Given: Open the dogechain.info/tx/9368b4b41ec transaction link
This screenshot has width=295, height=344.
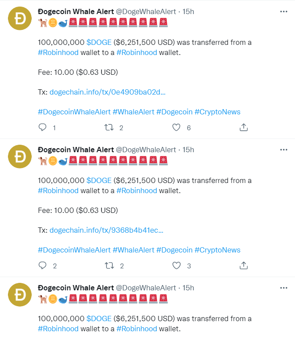Looking at the screenshot, I should [x=106, y=231].
